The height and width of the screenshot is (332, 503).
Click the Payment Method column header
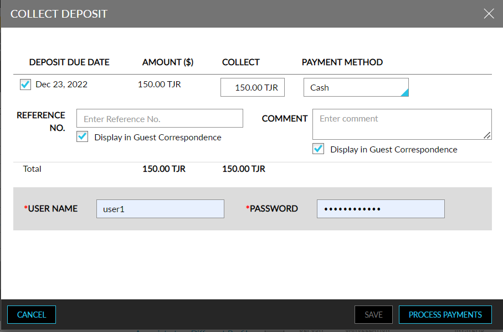[342, 62]
